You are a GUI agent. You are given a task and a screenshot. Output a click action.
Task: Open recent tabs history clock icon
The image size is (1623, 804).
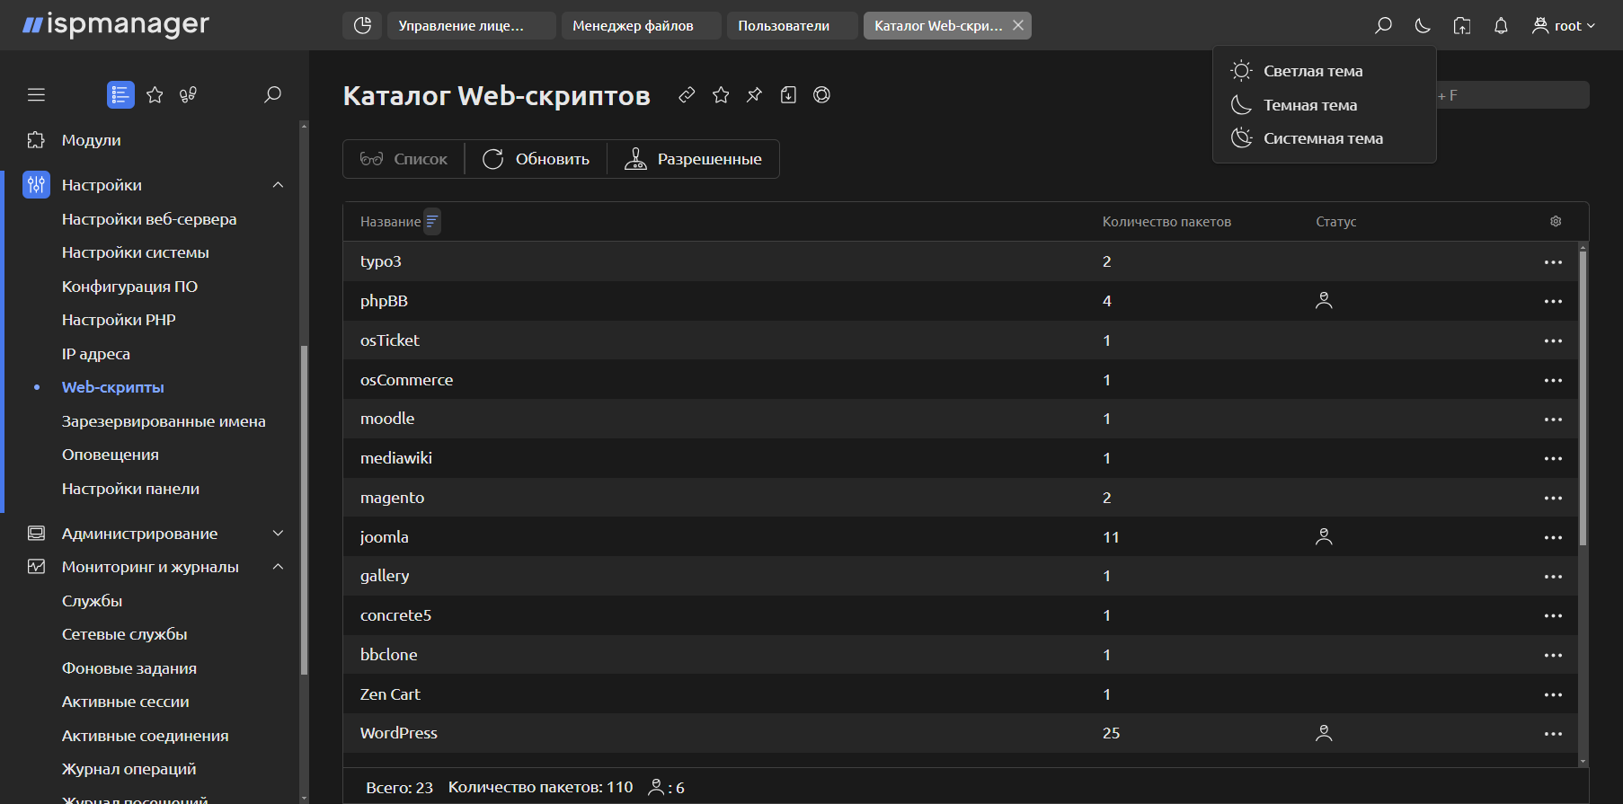coord(362,26)
